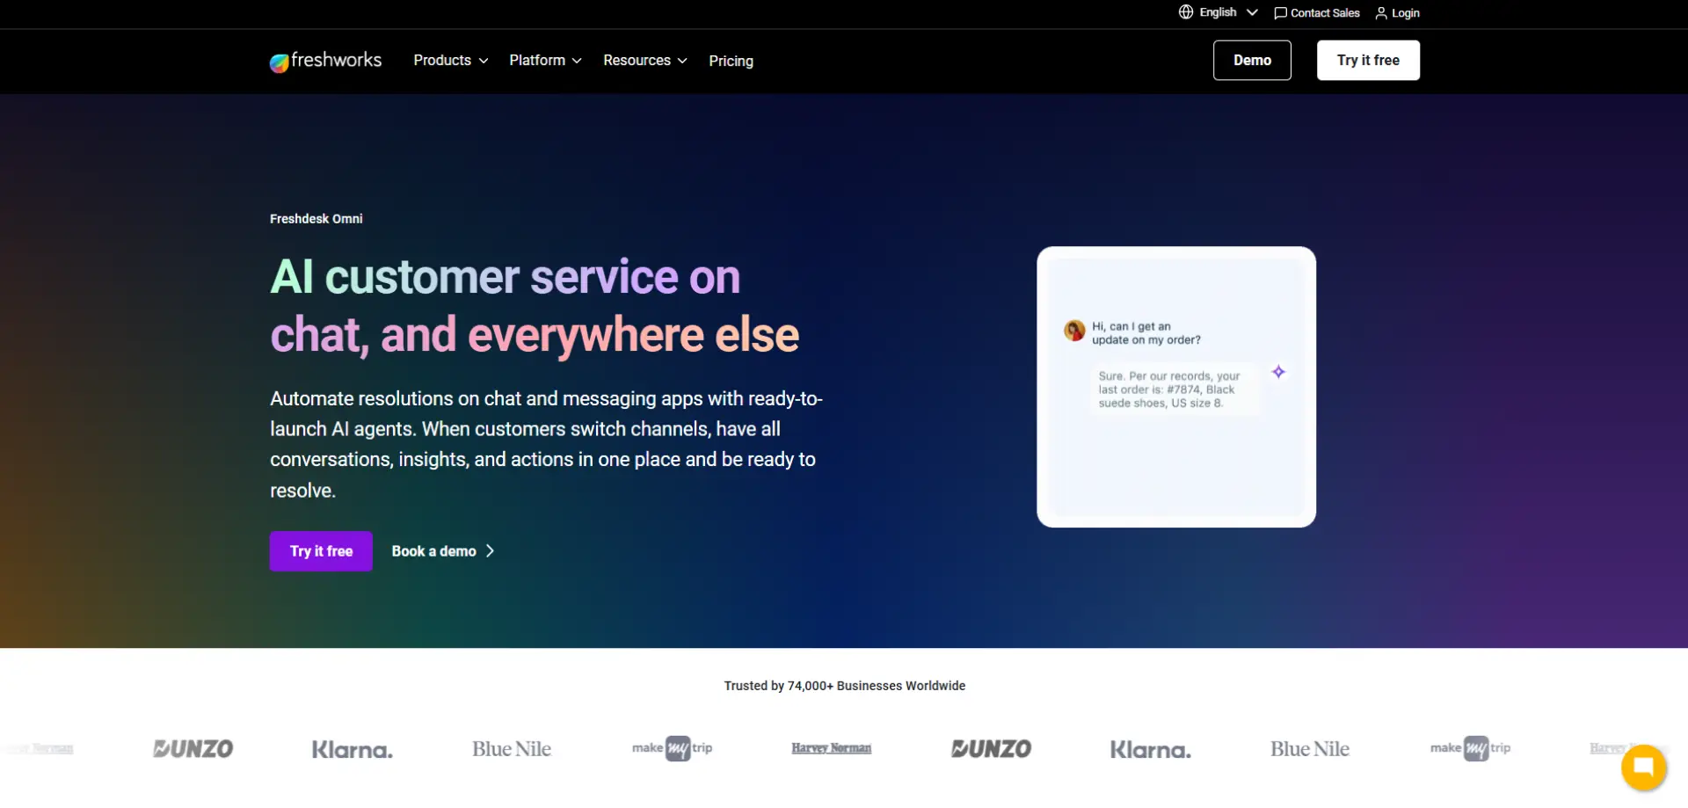Click the left Dunzo logo

click(x=193, y=749)
